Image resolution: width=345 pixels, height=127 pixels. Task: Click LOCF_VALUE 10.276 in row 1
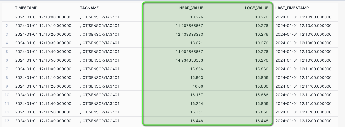pyautogui.click(x=261, y=17)
